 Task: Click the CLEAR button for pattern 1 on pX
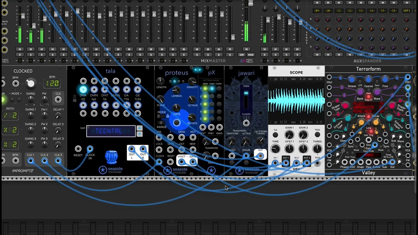(219, 89)
